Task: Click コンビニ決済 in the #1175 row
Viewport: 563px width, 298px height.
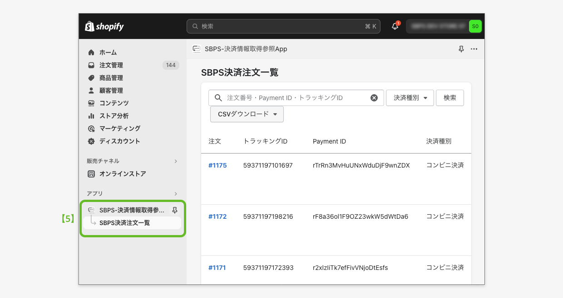Action: 445,165
